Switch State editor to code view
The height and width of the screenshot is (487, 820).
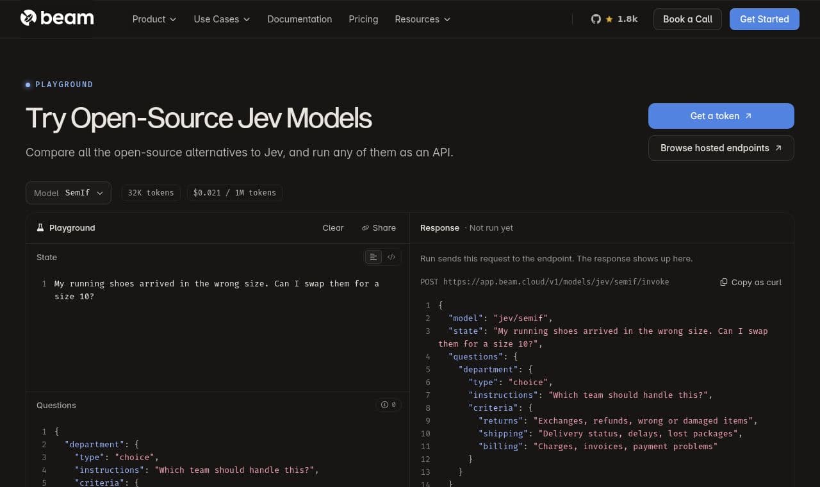(x=391, y=257)
